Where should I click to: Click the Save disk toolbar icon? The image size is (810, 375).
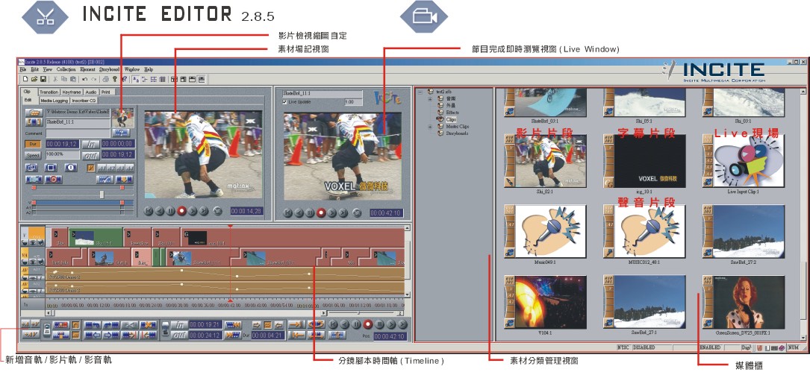click(x=43, y=79)
